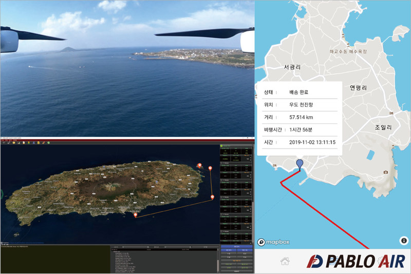Click the orange-text button in the command panel

[x=237, y=261]
